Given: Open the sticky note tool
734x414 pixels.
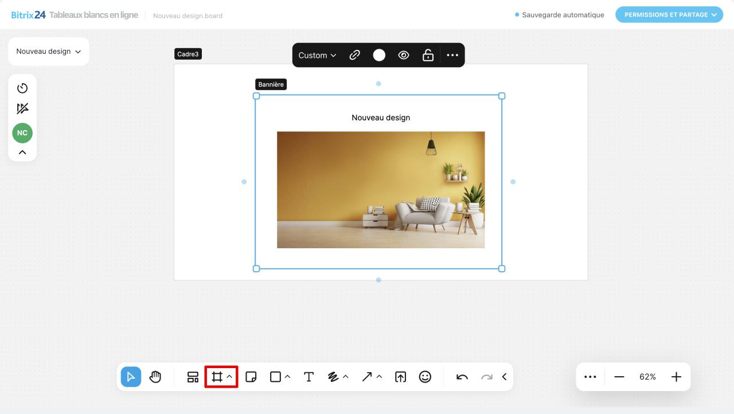Looking at the screenshot, I should (x=251, y=377).
